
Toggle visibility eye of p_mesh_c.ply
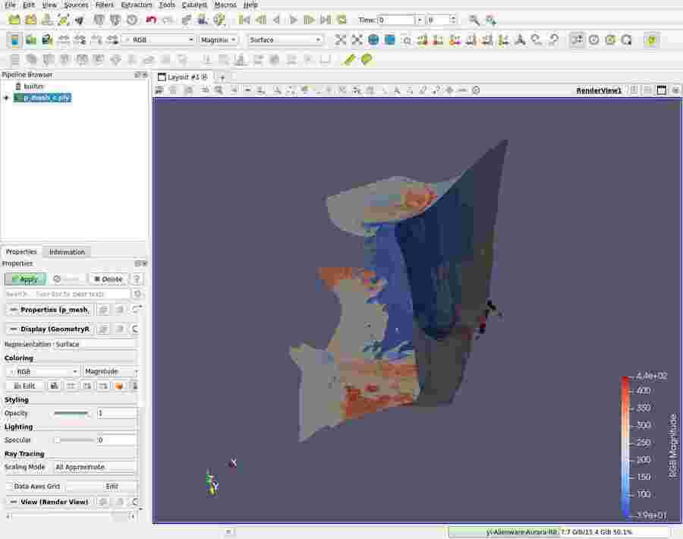tap(7, 97)
